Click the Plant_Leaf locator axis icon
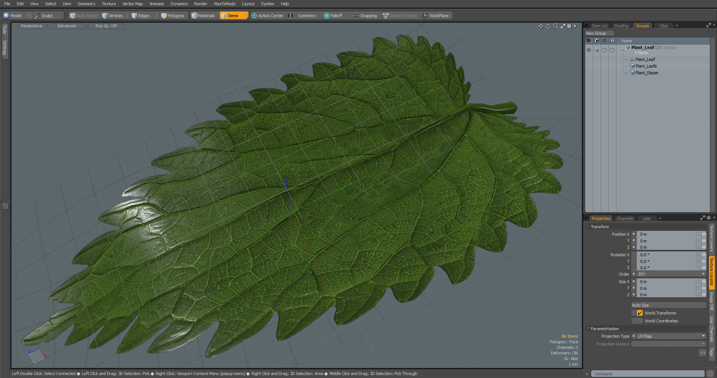717x378 pixels. tap(632, 59)
